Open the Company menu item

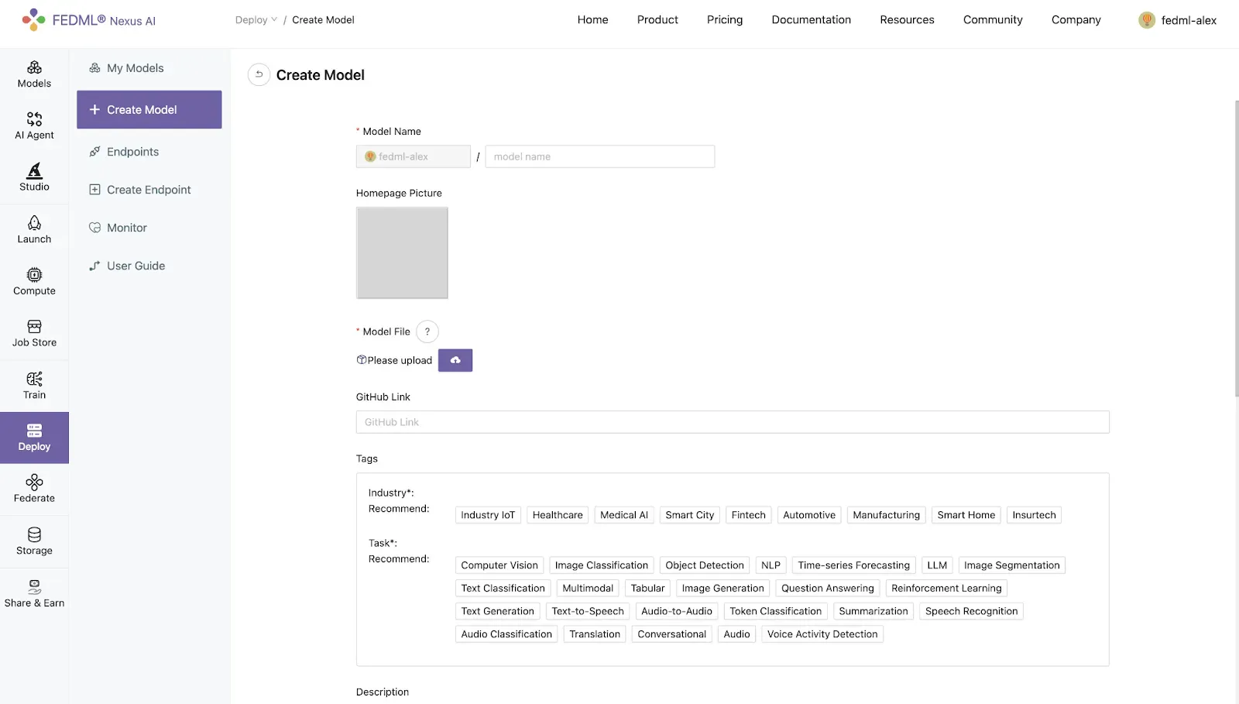tap(1076, 20)
